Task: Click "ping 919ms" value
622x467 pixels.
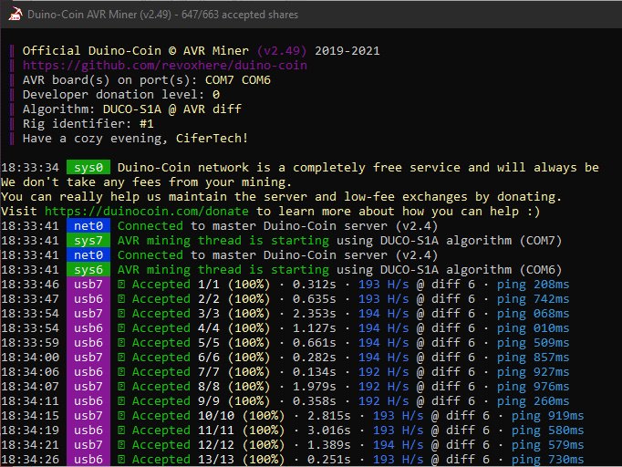Action: tap(547, 416)
